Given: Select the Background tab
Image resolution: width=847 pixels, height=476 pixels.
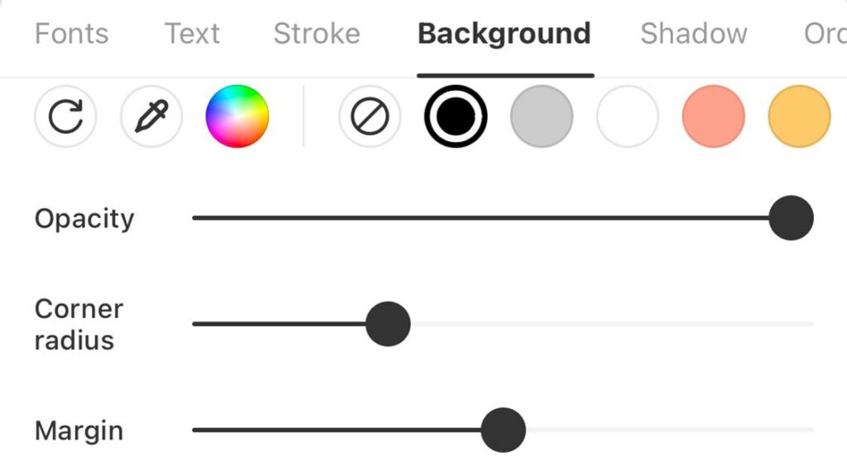Looking at the screenshot, I should (x=505, y=35).
